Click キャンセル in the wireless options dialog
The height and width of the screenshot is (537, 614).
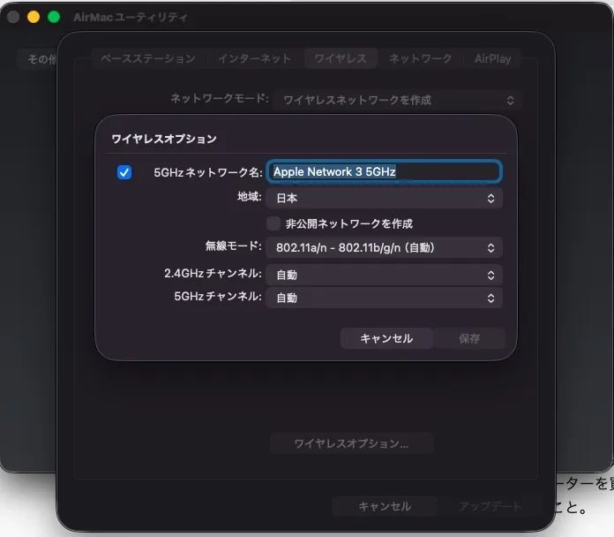tap(386, 338)
